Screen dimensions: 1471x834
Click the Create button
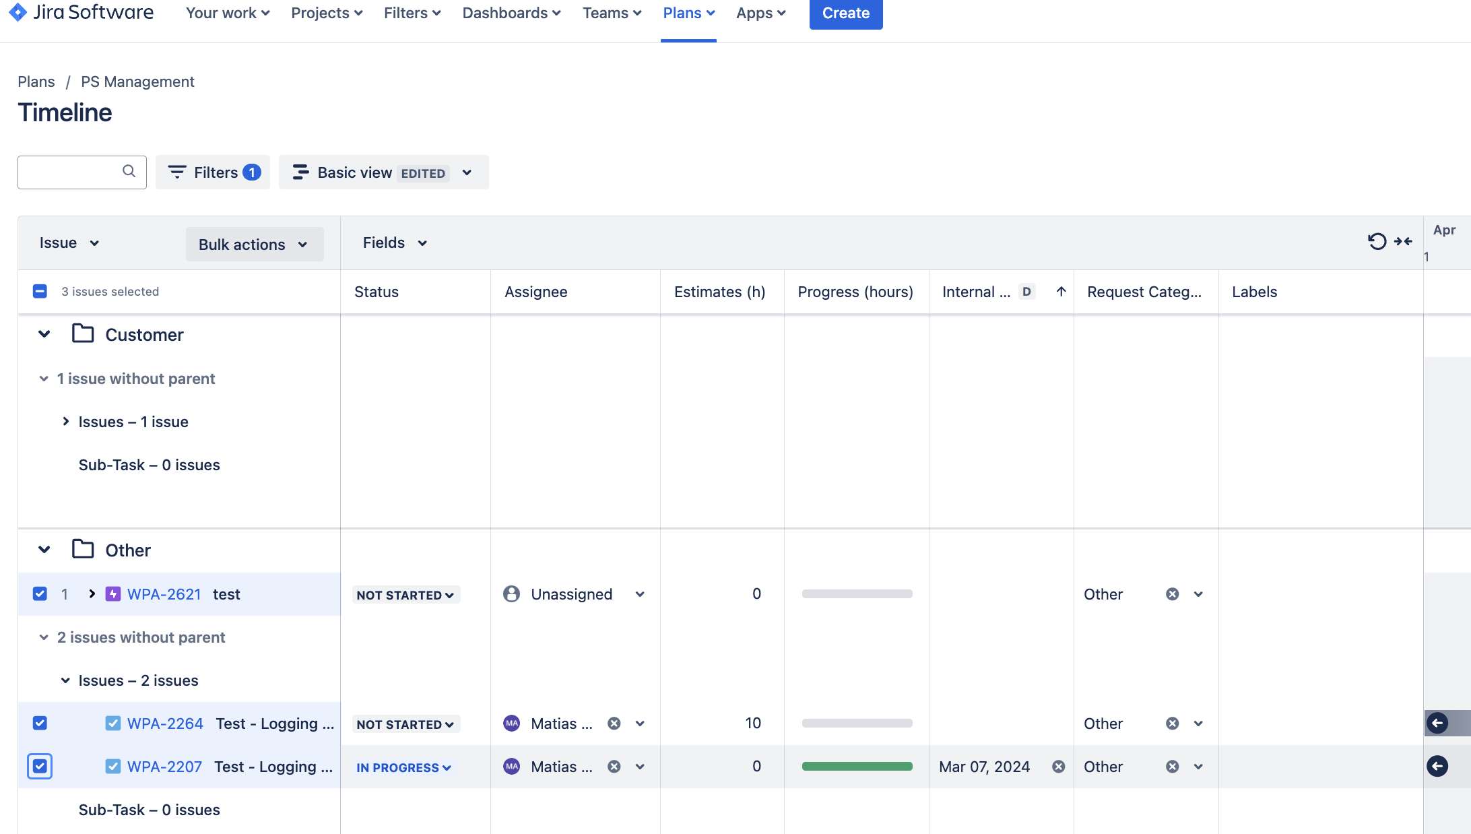coord(845,13)
